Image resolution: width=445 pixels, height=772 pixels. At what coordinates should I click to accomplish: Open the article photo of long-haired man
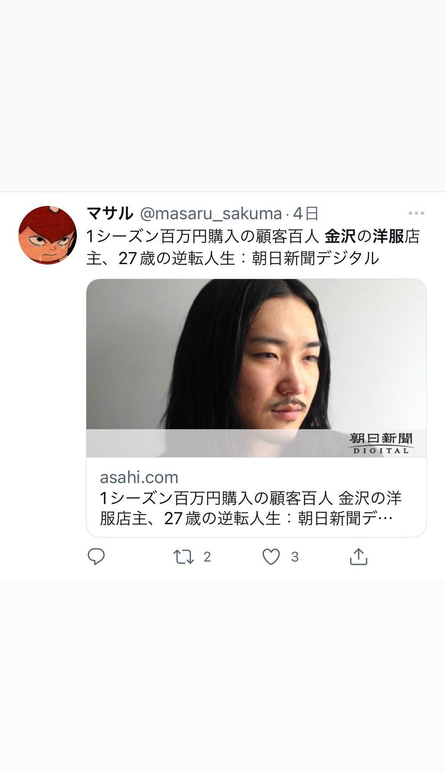(256, 368)
